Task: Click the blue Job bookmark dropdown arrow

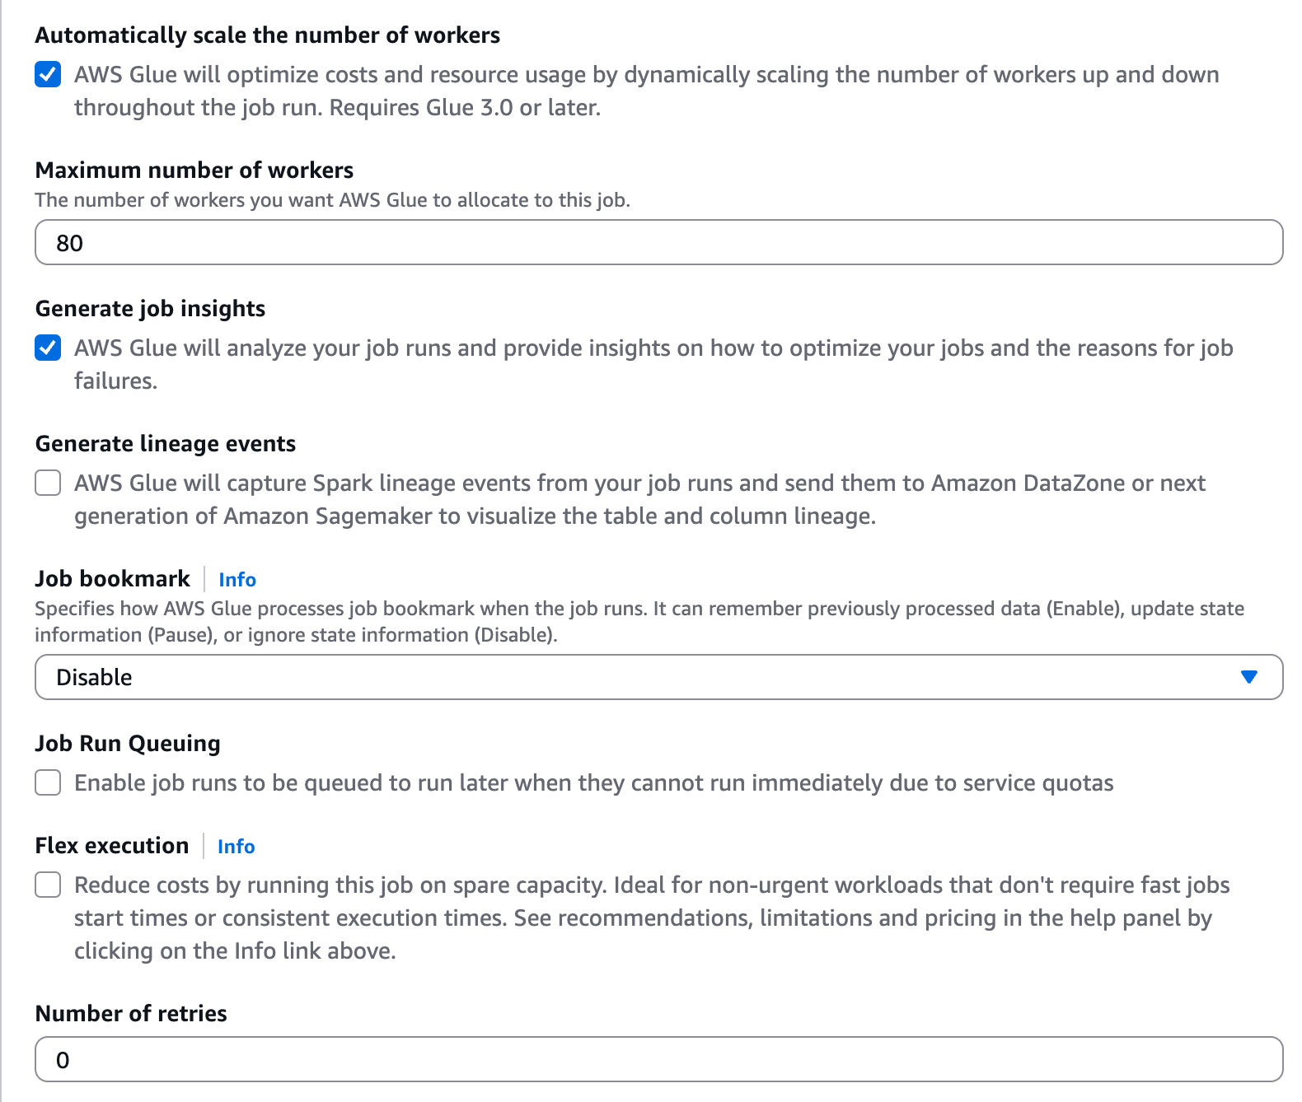Action: click(1248, 677)
